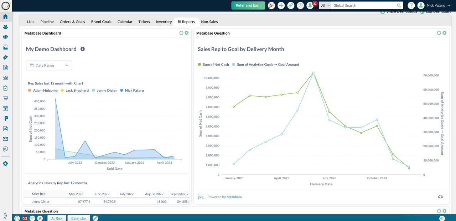Click the red envelope icon in bottom bar
Screen dimensions: 456x221
click(x=25, y=218)
